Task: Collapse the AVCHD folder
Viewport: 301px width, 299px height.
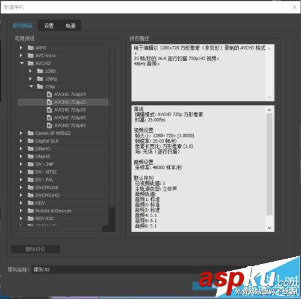Action: pos(22,63)
